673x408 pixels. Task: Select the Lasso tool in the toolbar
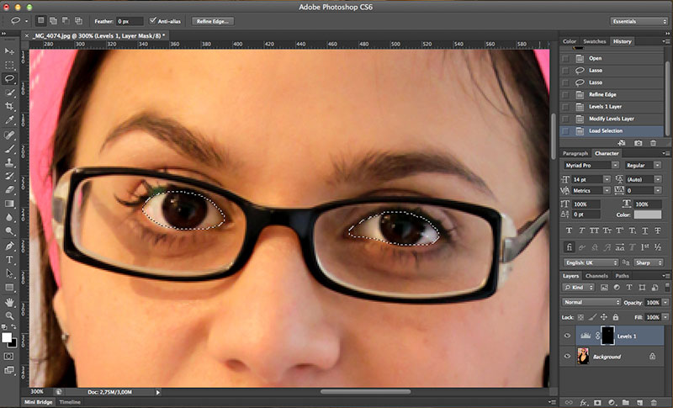[x=9, y=78]
